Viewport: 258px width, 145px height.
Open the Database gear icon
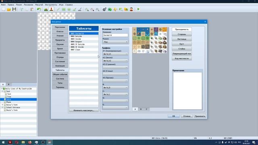point(104,9)
